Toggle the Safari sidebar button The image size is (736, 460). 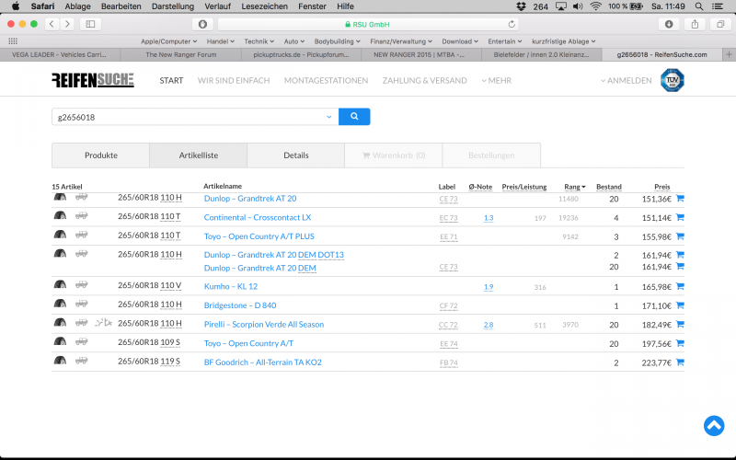point(90,24)
